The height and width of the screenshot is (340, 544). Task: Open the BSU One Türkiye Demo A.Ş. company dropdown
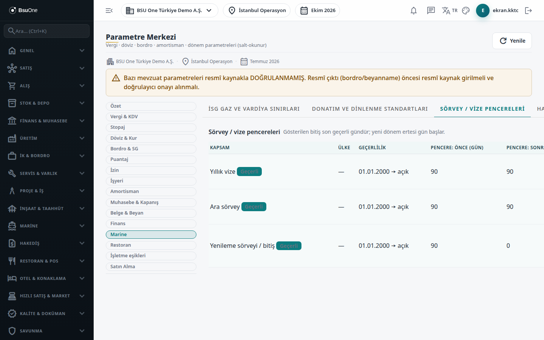(170, 11)
